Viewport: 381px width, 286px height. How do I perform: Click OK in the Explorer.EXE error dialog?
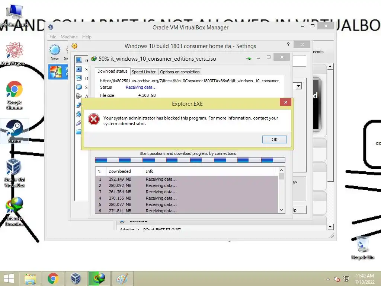tap(274, 139)
